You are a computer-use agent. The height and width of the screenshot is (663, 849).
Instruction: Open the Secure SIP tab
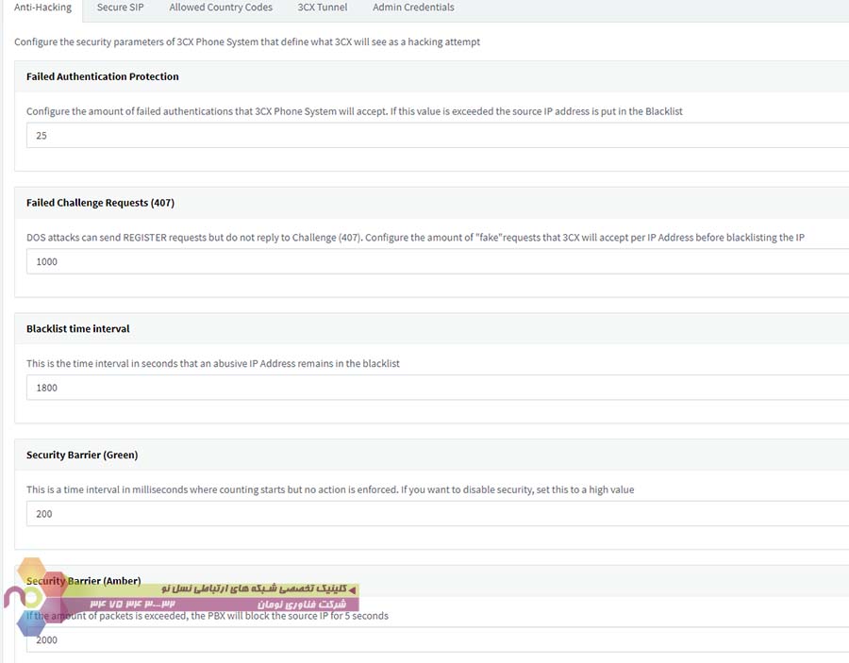(120, 8)
